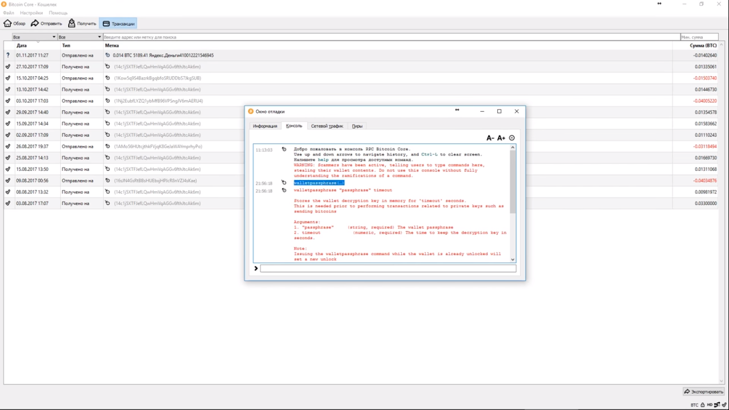Focus the address or label search field
This screenshot has height=410, width=729.
coord(391,37)
